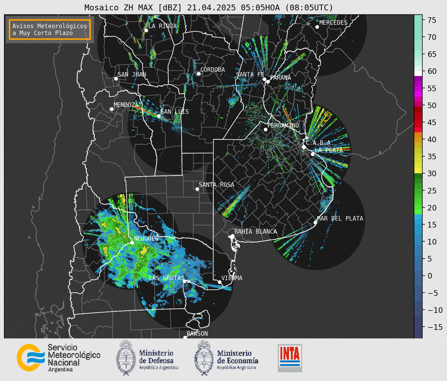Click the 55 dBZ magenta color band
The height and width of the screenshot is (381, 447).
tap(418, 88)
